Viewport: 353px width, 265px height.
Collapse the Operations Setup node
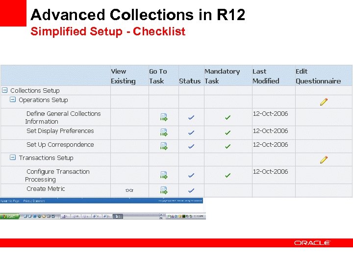[x=13, y=100]
